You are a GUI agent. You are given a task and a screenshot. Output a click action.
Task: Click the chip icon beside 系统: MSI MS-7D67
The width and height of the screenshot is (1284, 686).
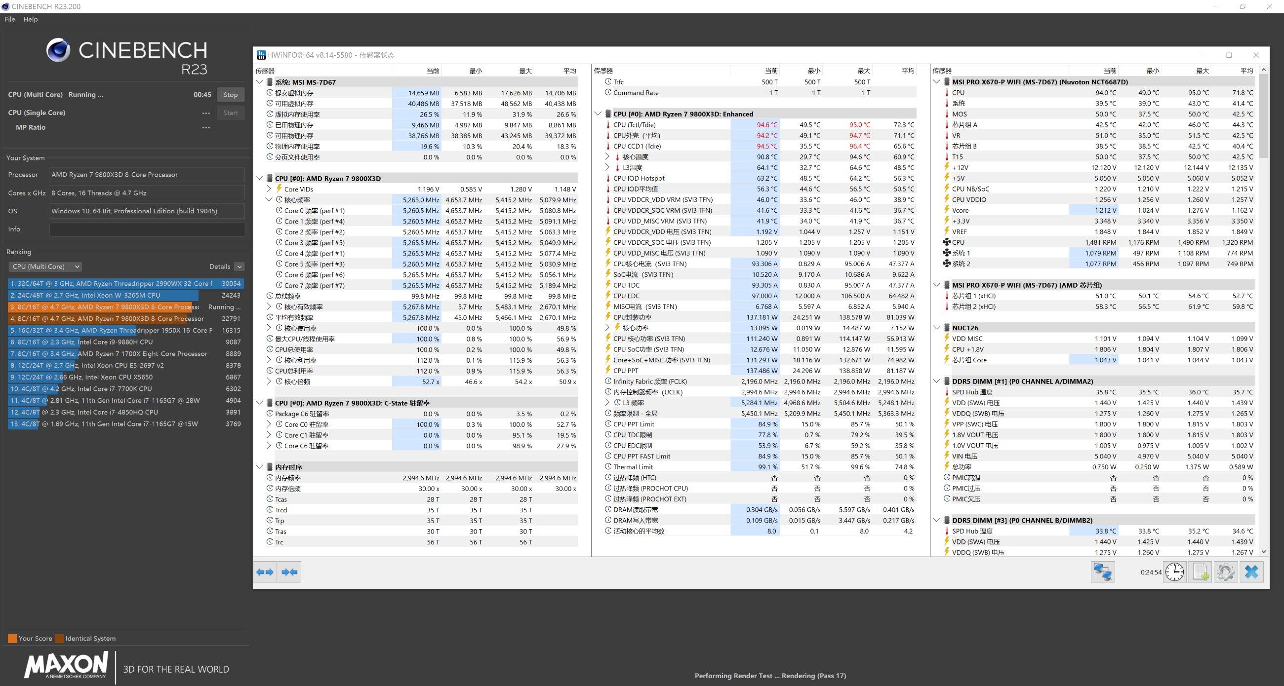click(x=269, y=82)
